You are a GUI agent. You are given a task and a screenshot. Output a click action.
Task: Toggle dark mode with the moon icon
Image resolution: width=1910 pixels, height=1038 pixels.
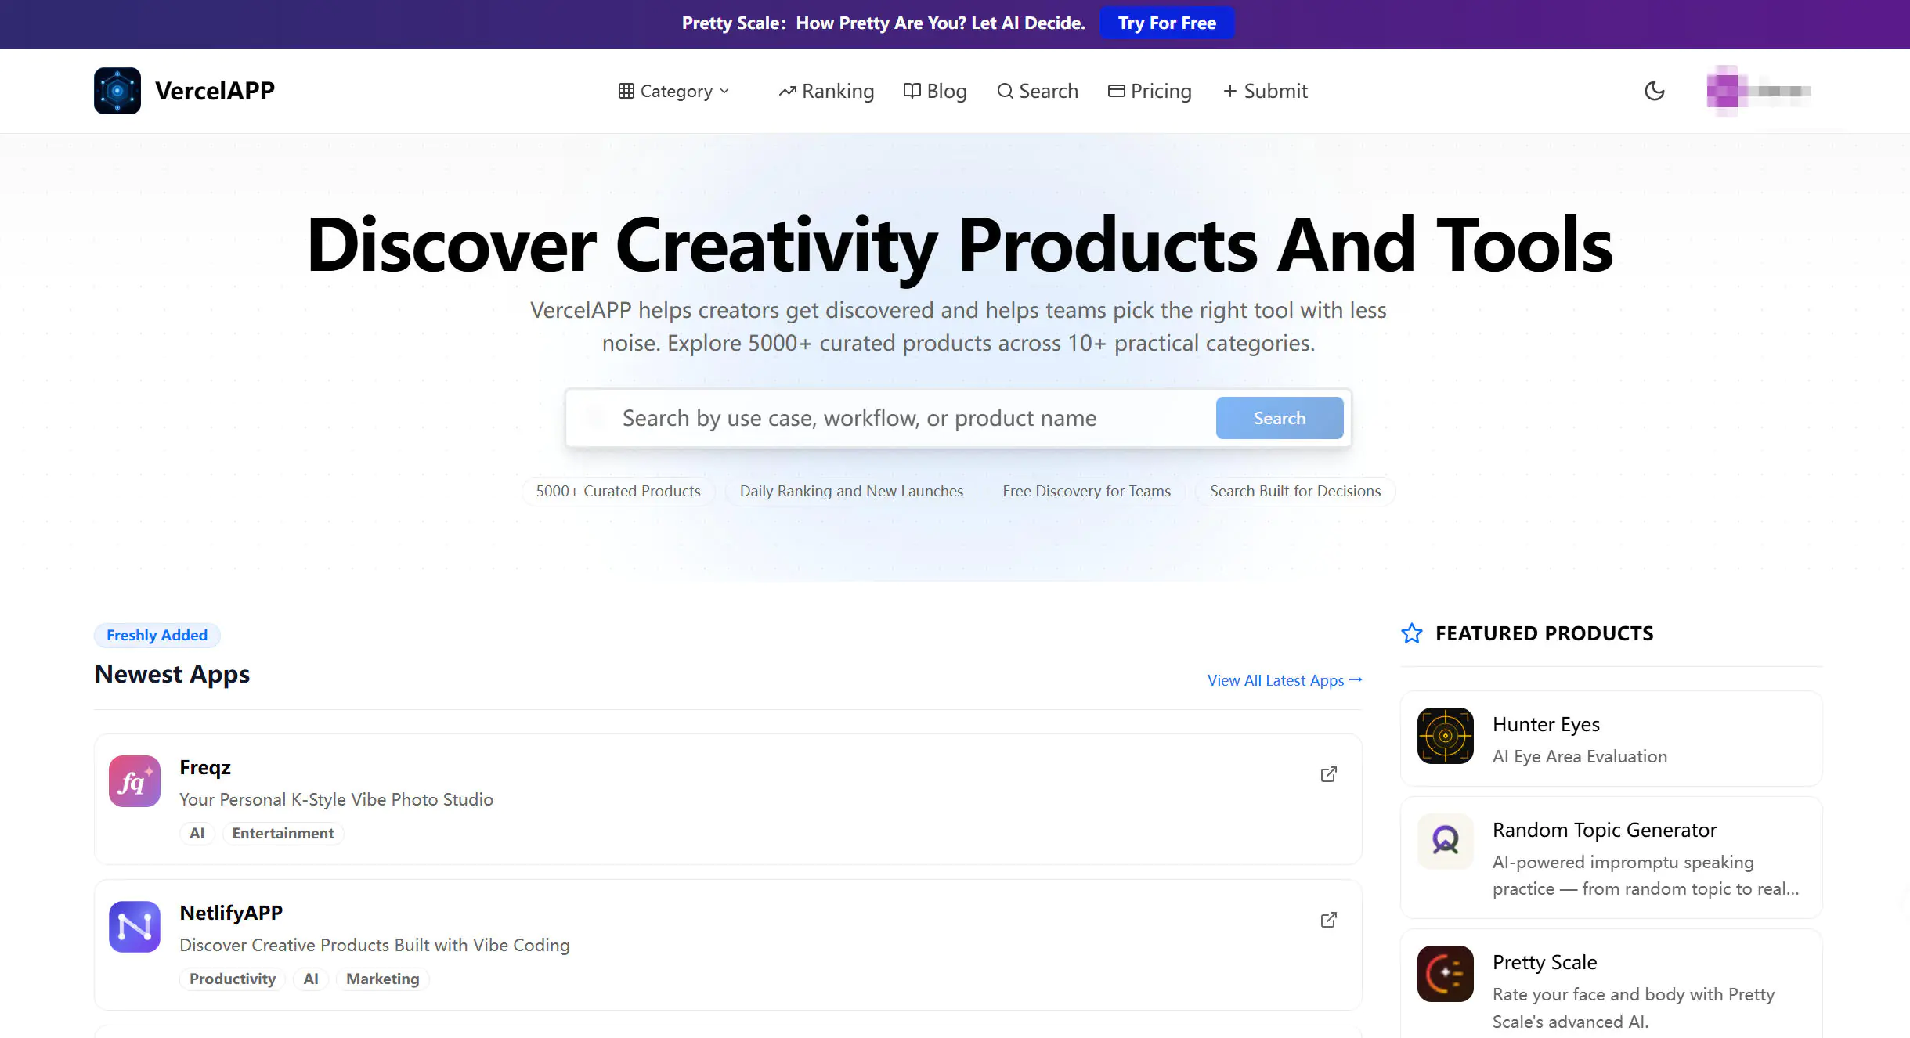(1654, 91)
